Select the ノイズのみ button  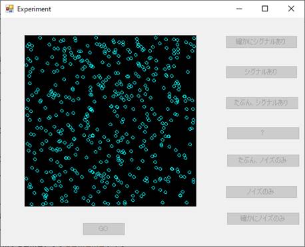pos(261,192)
